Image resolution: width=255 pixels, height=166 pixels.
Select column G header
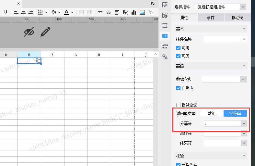(76, 55)
